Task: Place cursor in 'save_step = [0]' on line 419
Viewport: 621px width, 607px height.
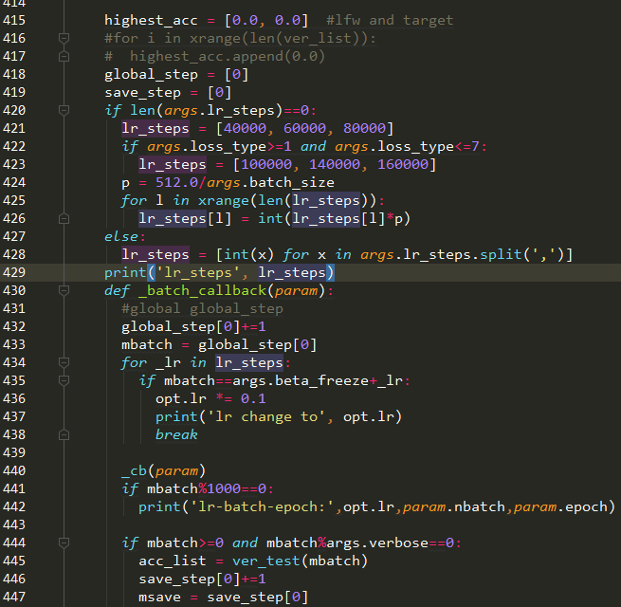Action: 168,92
